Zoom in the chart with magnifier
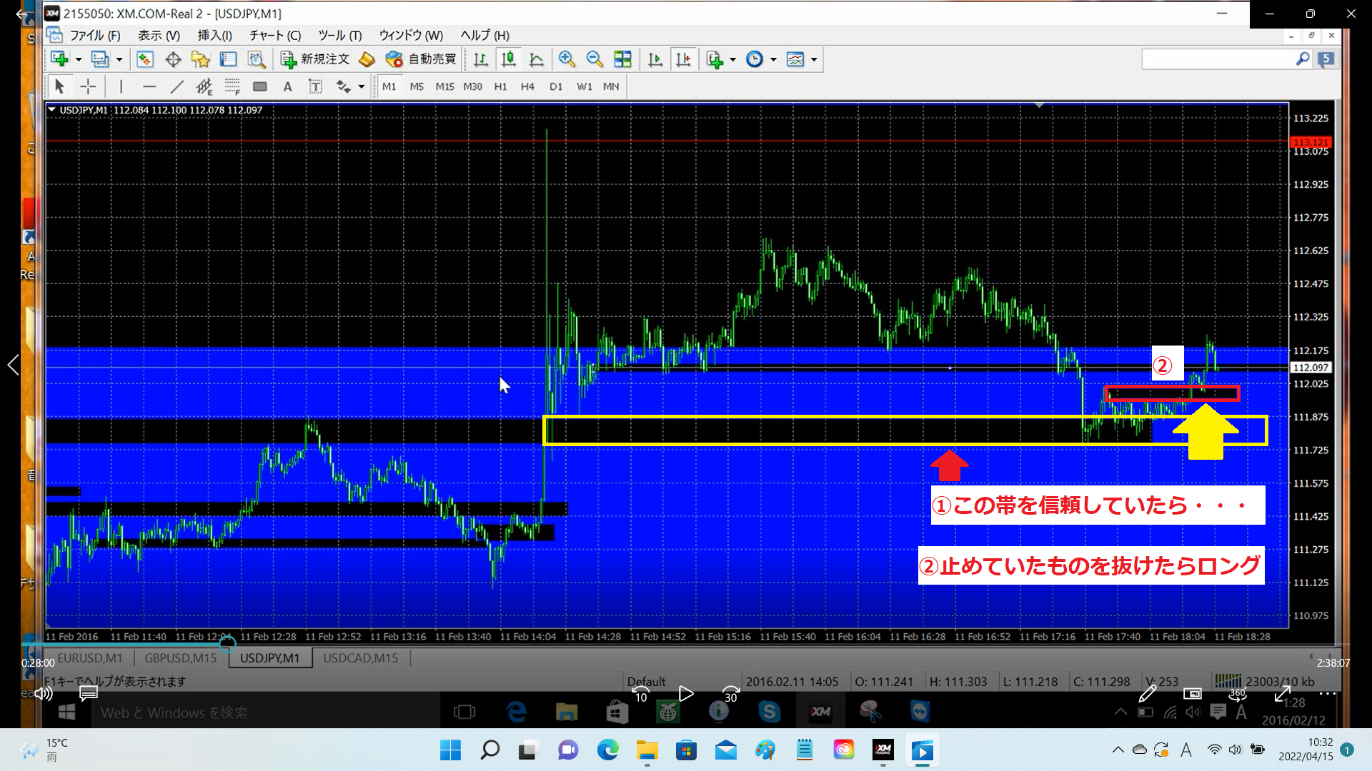Image resolution: width=1372 pixels, height=771 pixels. [567, 59]
